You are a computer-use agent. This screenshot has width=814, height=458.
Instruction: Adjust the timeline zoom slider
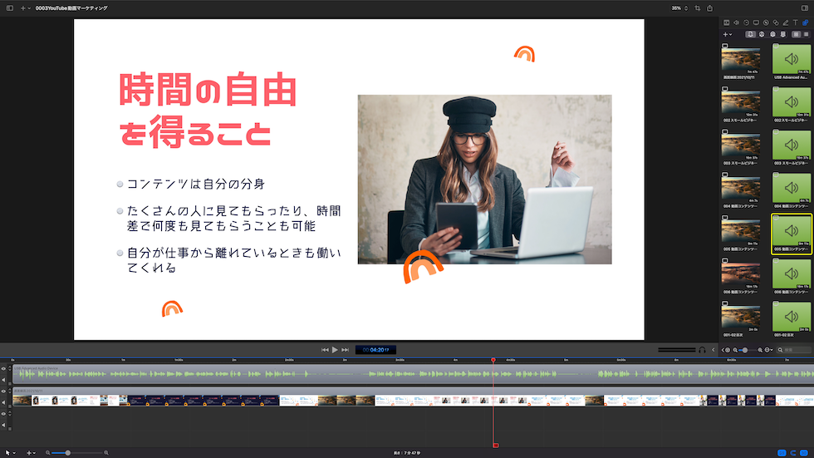tap(76, 453)
